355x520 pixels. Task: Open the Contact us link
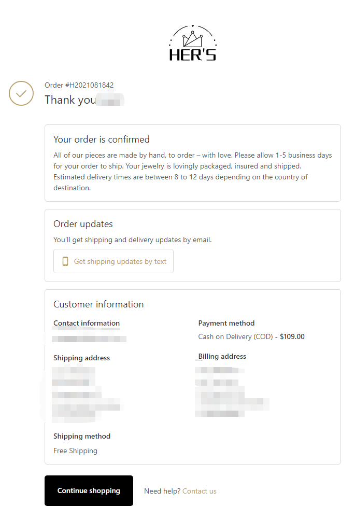tap(199, 491)
